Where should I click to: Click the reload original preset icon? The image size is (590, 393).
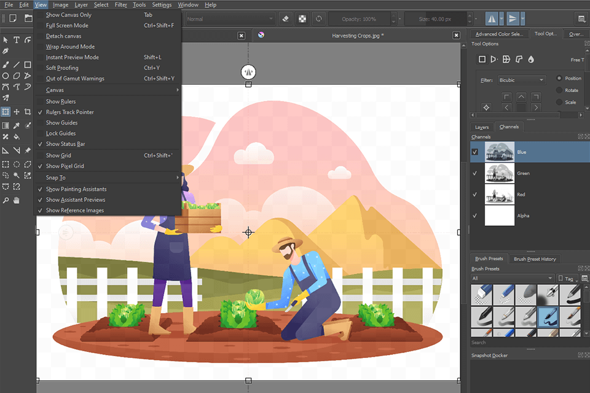[318, 18]
